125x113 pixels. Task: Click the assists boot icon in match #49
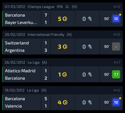(90, 19)
